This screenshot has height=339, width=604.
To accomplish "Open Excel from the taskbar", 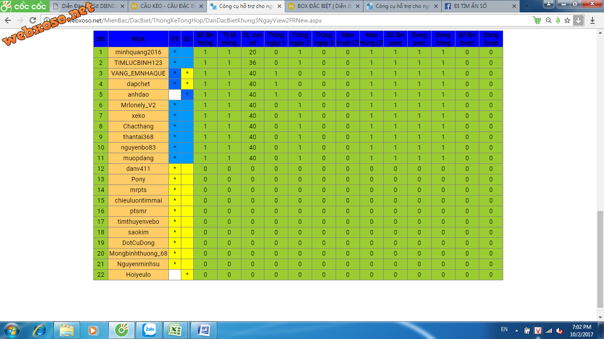I will coord(176,330).
